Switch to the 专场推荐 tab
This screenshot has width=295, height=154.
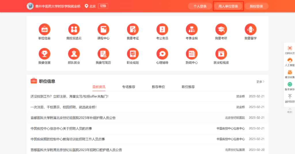[128, 87]
